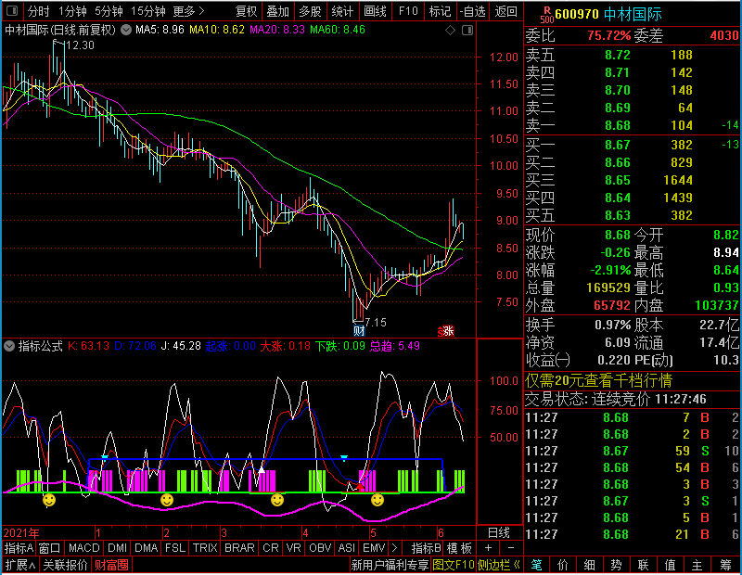Zoom in chart with the + button
742x575 pixels.
pyautogui.click(x=489, y=548)
